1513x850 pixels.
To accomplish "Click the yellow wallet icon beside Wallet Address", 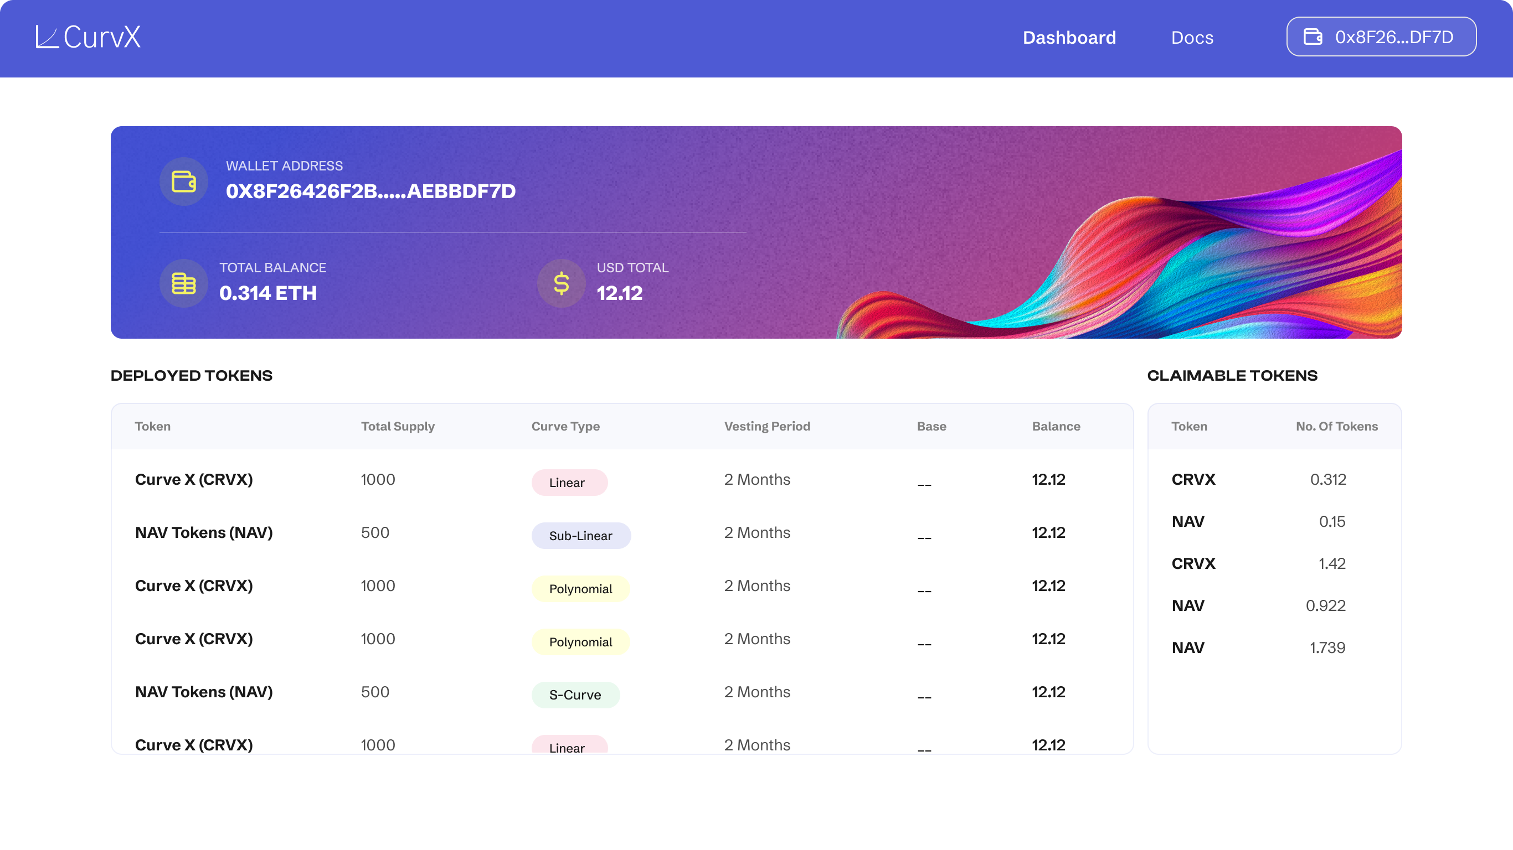I will [184, 182].
